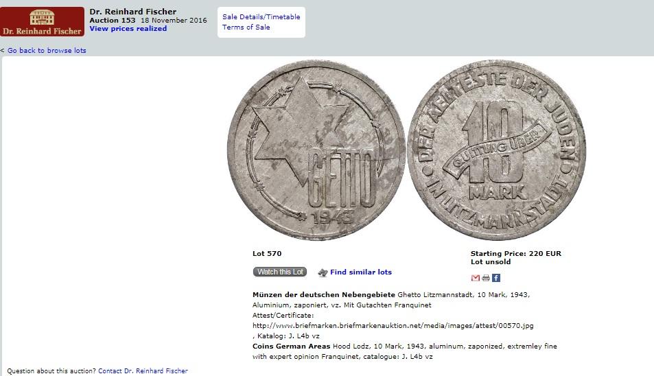Go back to browse lots
This screenshot has height=376, width=654.
pos(47,51)
